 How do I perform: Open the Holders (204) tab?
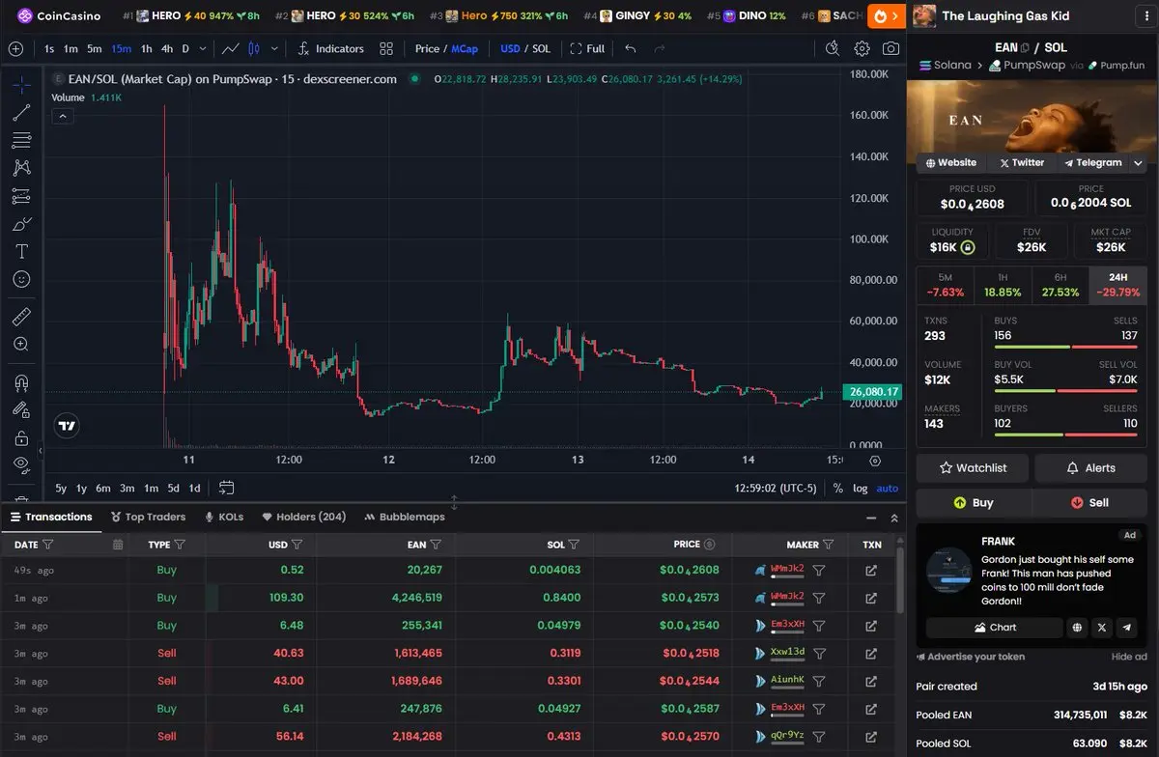click(x=304, y=517)
